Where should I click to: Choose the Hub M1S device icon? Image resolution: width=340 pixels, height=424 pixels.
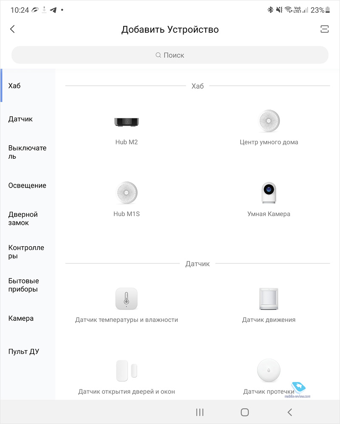pyautogui.click(x=126, y=193)
